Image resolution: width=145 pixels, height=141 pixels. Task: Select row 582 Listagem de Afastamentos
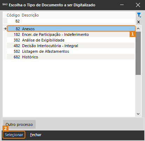pyautogui.click(x=71, y=51)
